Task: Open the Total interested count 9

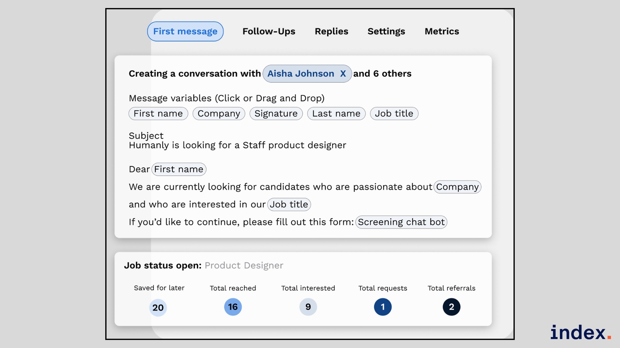Action: (308, 307)
